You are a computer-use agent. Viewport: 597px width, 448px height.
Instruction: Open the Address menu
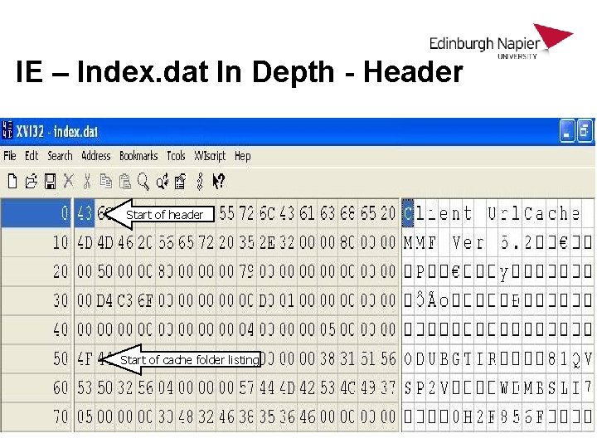[x=96, y=156]
